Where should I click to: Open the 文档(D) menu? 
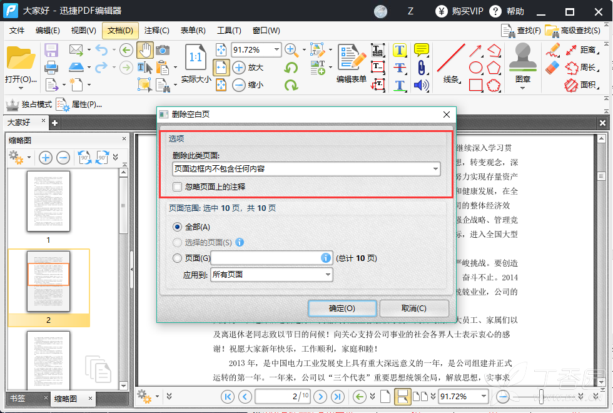tap(120, 31)
